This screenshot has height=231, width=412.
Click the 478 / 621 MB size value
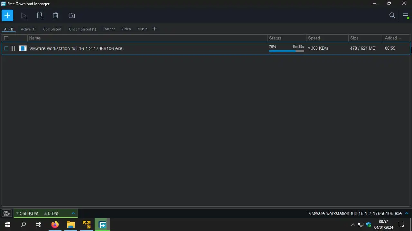click(363, 48)
